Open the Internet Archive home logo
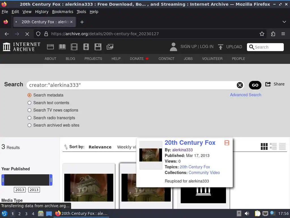The image size is (290, 218). 22,47
